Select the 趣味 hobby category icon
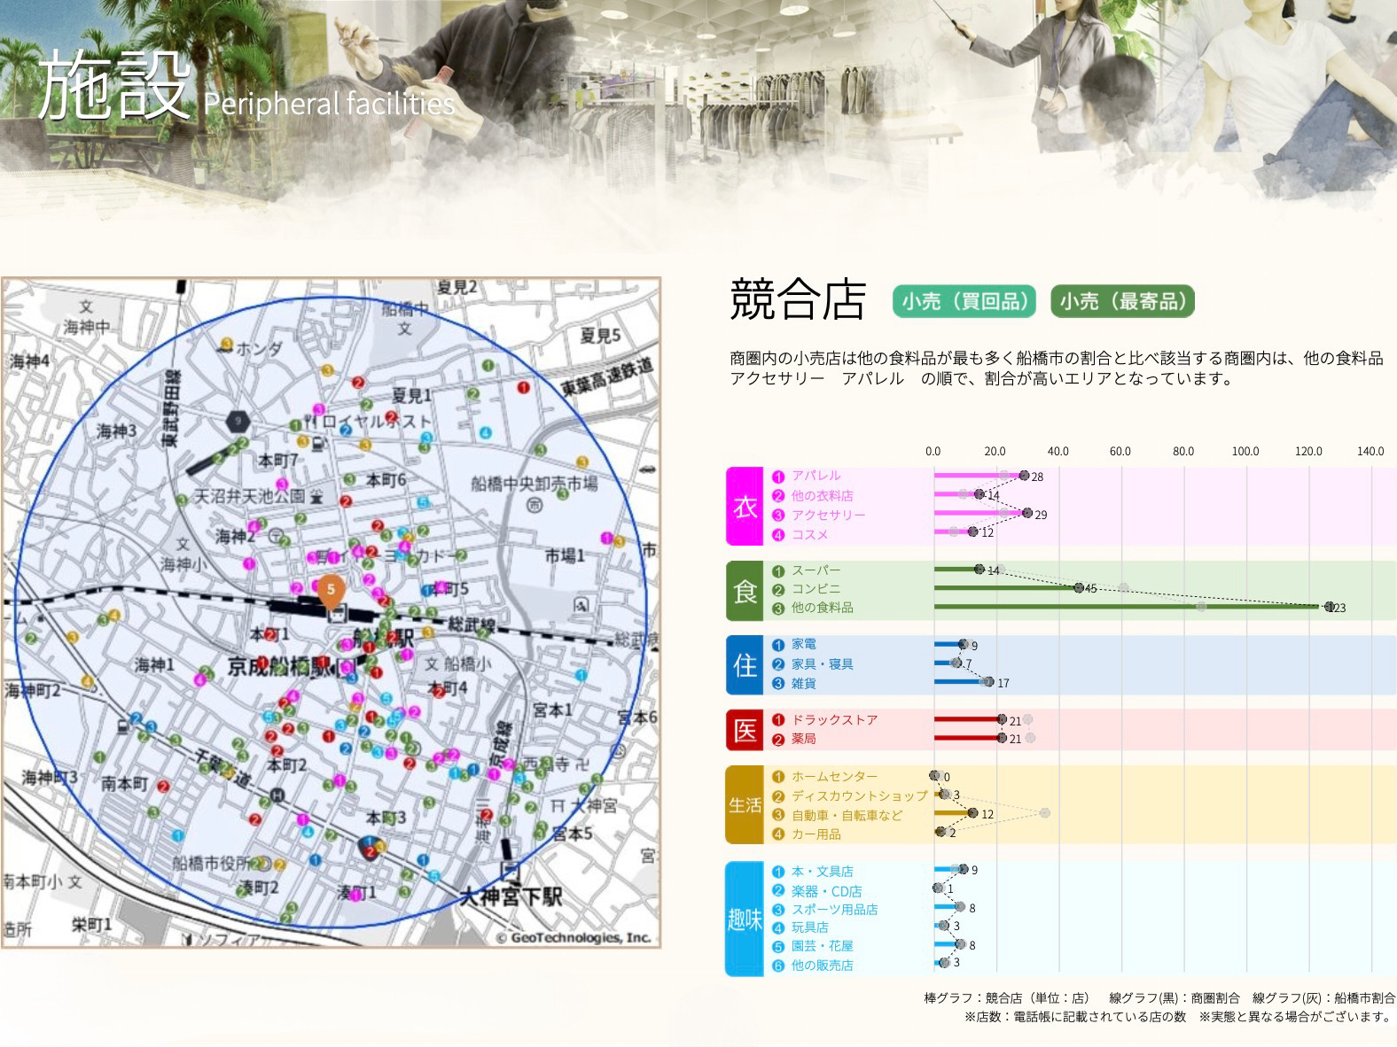The width and height of the screenshot is (1397, 1047). pos(745,919)
